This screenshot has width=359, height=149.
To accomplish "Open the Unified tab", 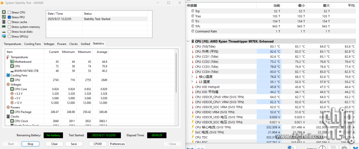I will pyautogui.click(x=85, y=44).
